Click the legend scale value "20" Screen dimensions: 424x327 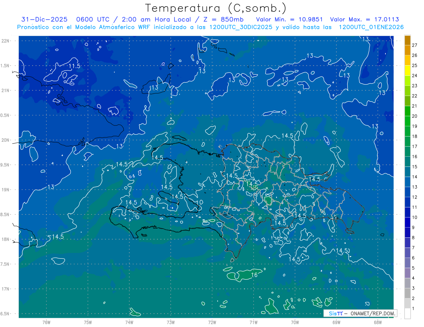point(414,116)
